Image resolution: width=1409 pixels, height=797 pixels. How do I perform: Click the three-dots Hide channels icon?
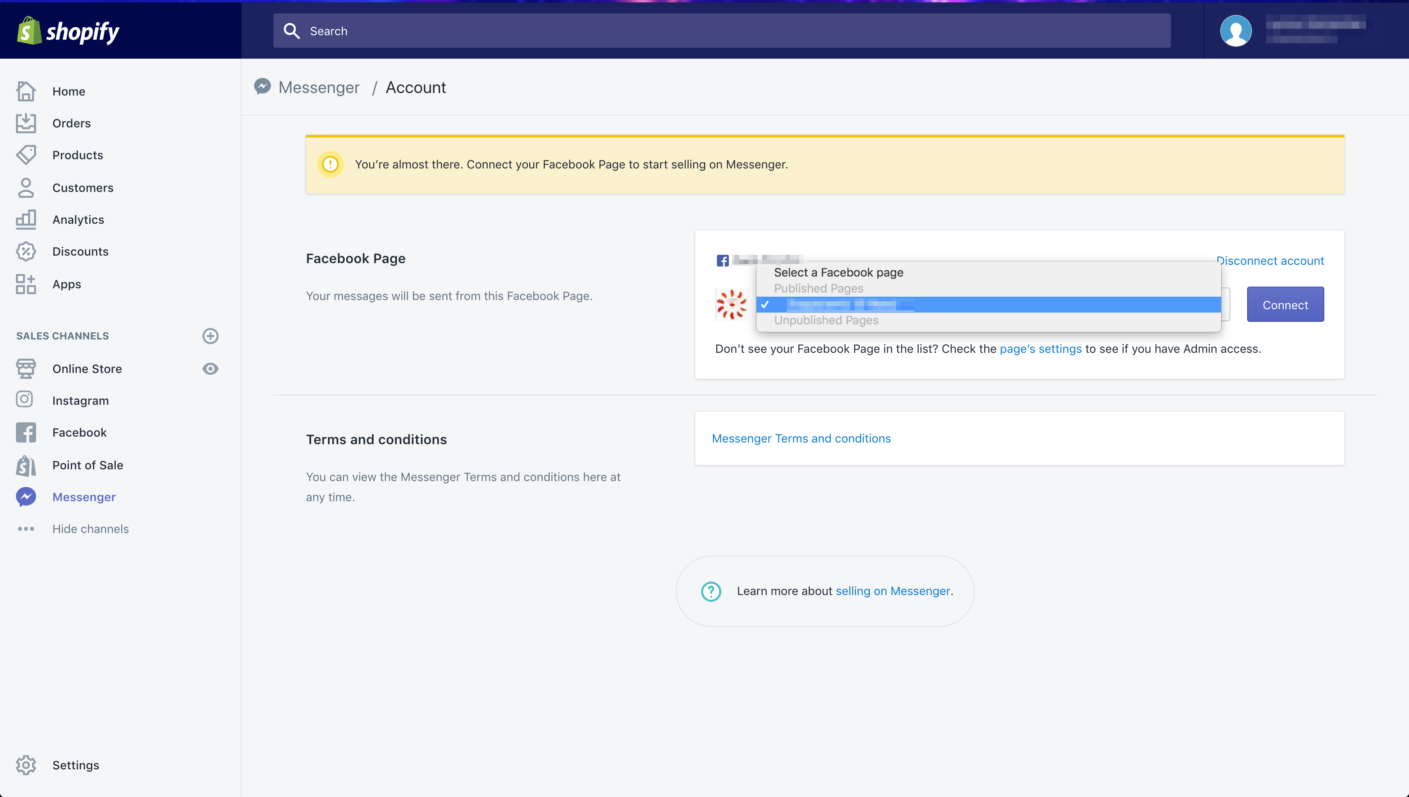click(26, 529)
